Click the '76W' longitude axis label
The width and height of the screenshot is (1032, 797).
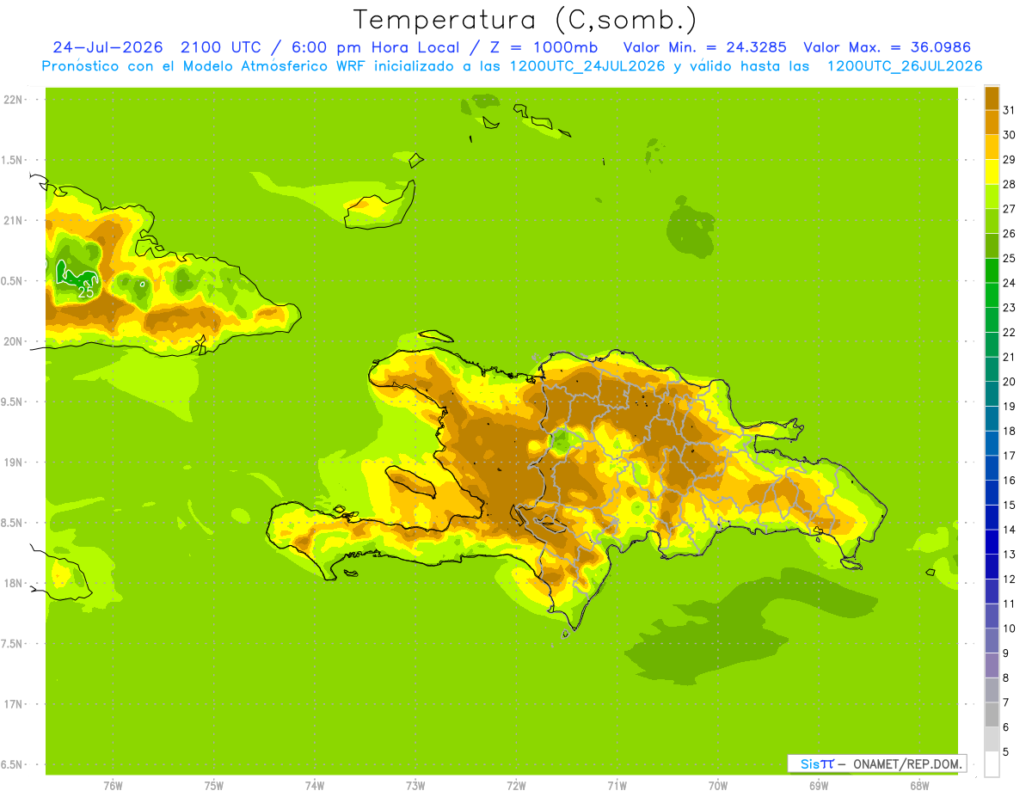(x=113, y=785)
